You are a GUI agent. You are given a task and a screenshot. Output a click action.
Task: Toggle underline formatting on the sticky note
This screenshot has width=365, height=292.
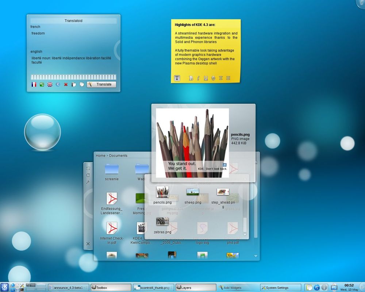point(206,78)
